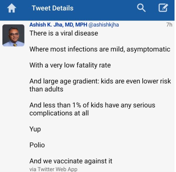Compose a new tweet
This screenshot has width=176, height=172.
163,8
